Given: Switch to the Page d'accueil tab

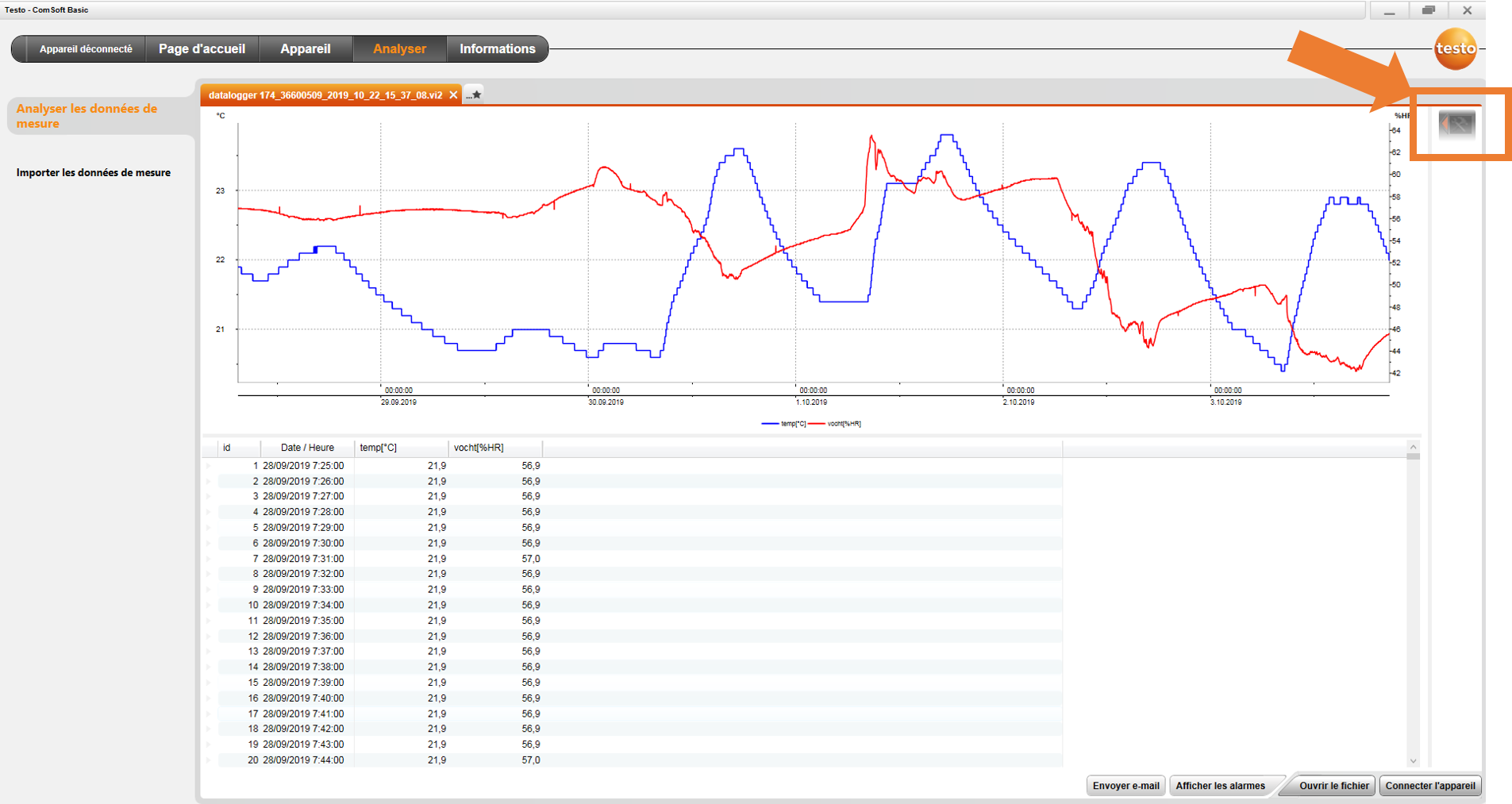Looking at the screenshot, I should (x=202, y=49).
